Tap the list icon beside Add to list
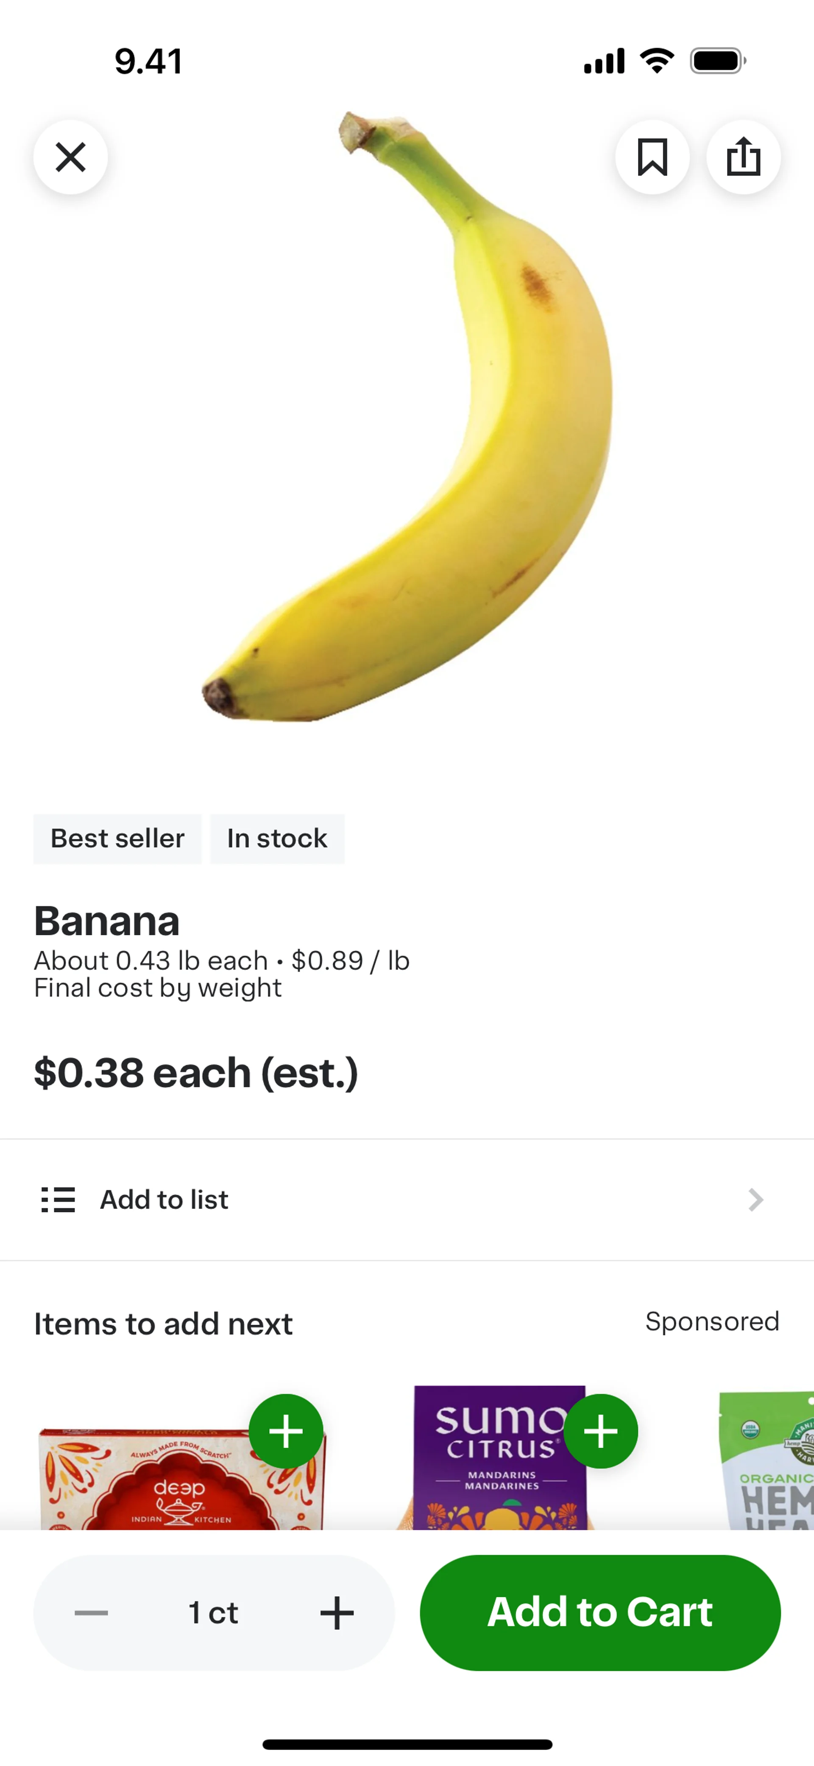814x1766 pixels. (x=58, y=1200)
